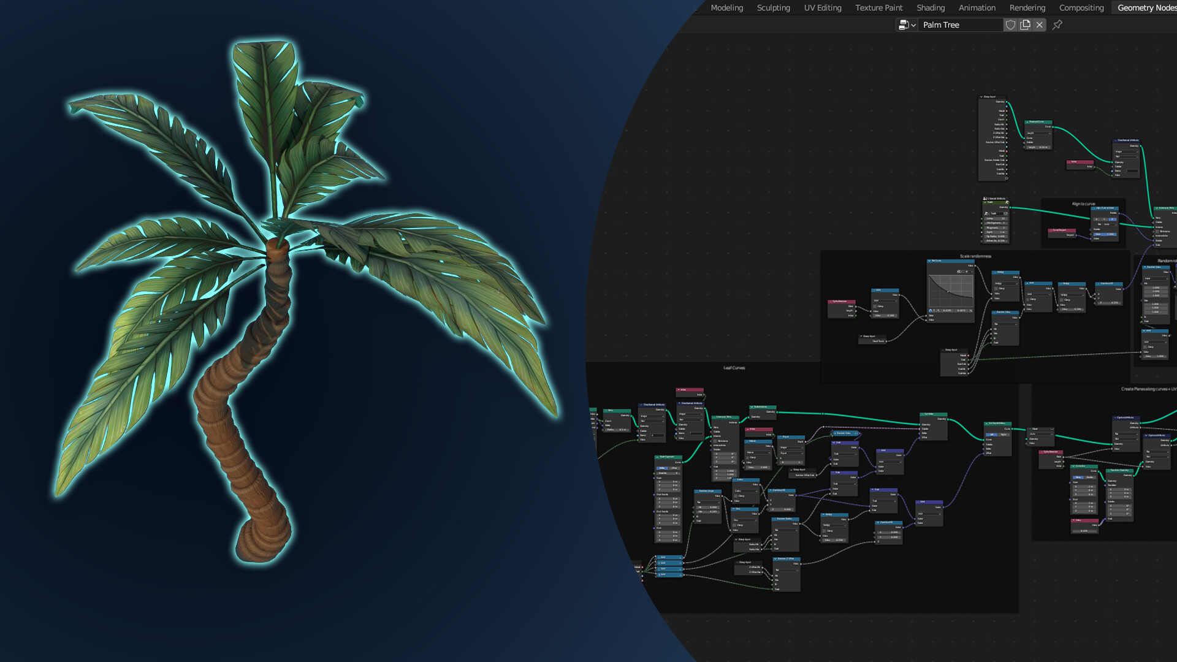This screenshot has height=662, width=1177.
Task: Switch to the Shading workspace tab
Action: point(931,7)
